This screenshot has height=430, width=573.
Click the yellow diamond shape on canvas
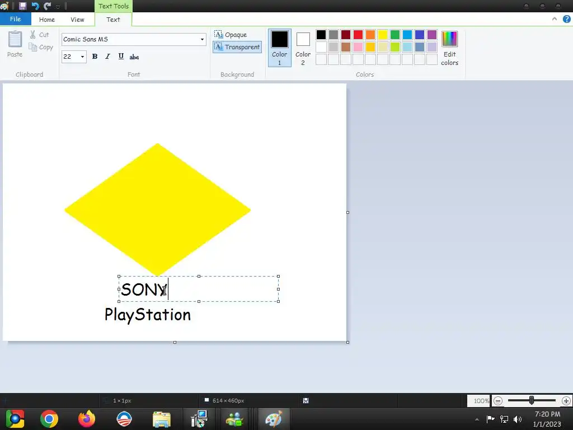coord(157,210)
